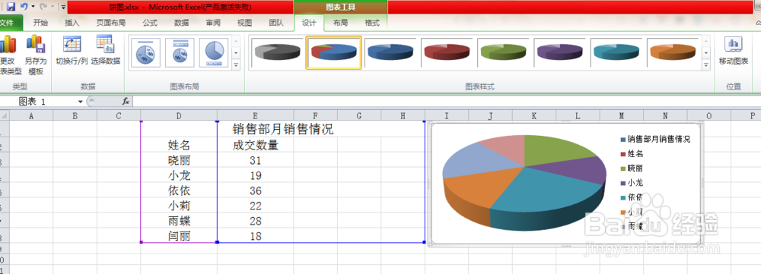The height and width of the screenshot is (274, 761).
Task: Click legend entry 小龙 in chart
Action: [x=632, y=183]
